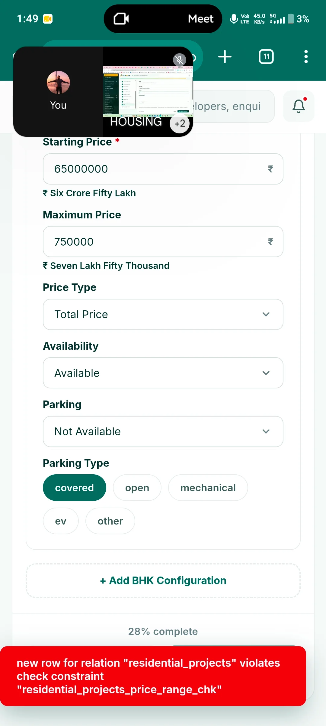
Task: Select the open parking type chip
Action: pyautogui.click(x=137, y=488)
